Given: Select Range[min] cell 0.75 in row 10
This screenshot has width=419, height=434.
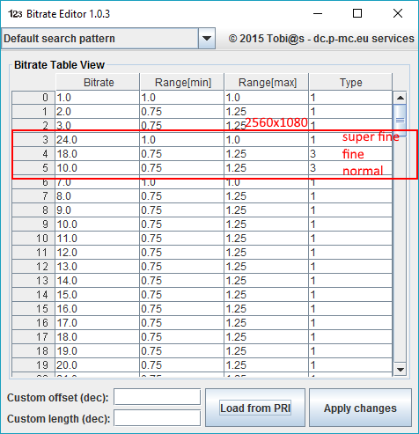Looking at the screenshot, I should (182, 239).
